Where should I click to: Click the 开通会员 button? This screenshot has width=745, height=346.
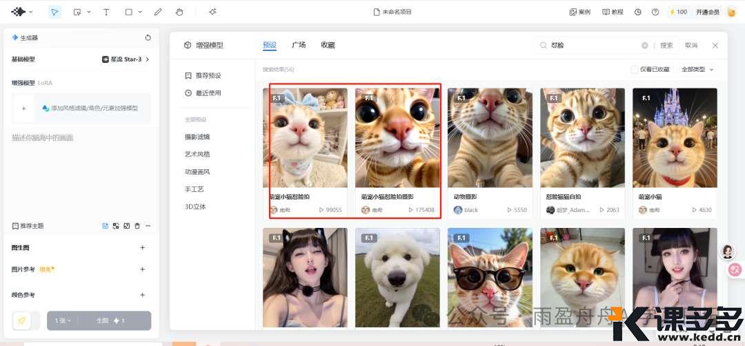click(x=707, y=12)
